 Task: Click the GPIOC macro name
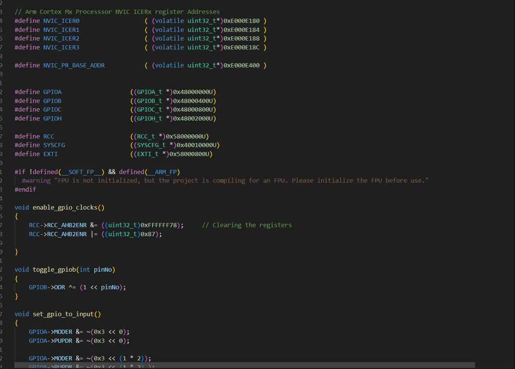coord(52,109)
